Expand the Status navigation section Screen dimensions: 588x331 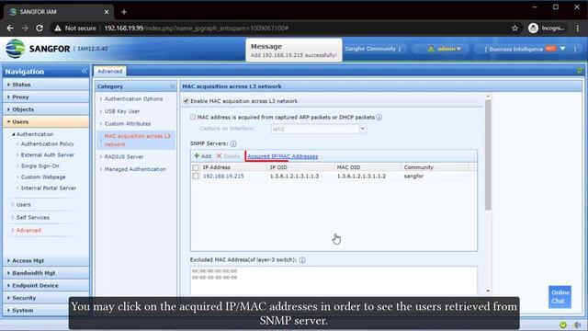[x=46, y=85]
